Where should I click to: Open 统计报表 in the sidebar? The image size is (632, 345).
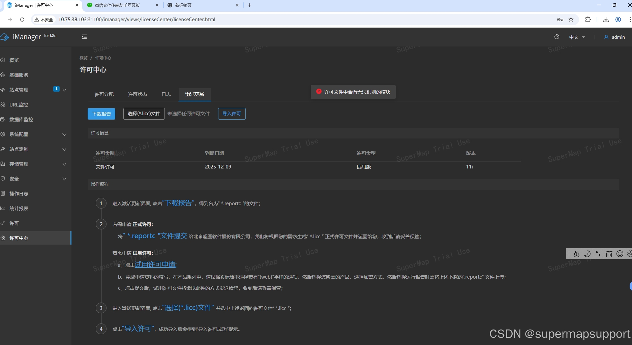pos(19,209)
